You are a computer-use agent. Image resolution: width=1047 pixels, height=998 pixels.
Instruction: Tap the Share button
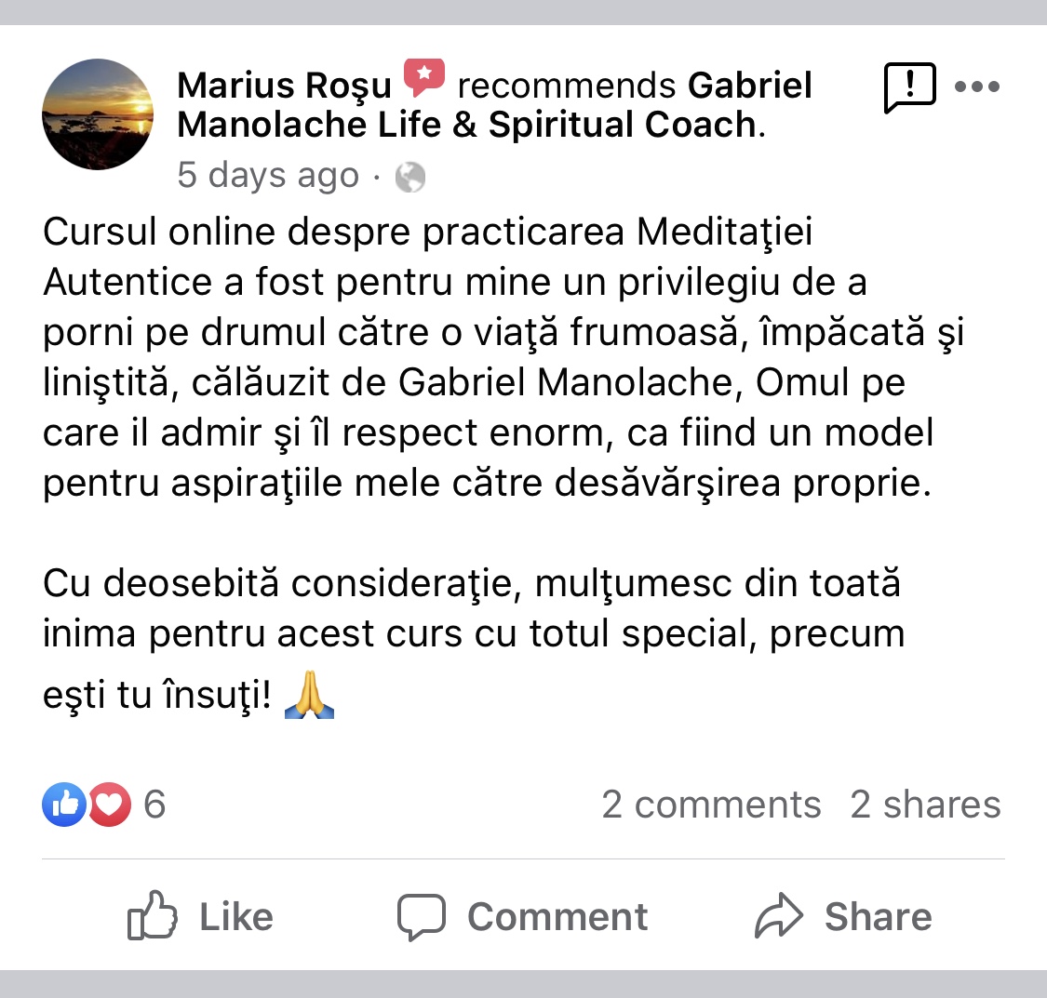pos(843,916)
